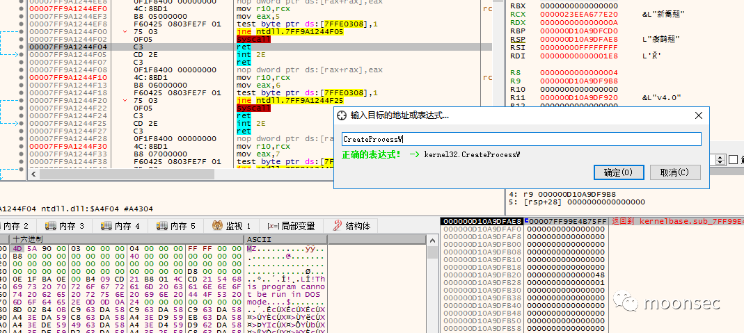Screen dimensions: 744x333
Task: Click the 4D byte in hex dump
Action: (17, 248)
